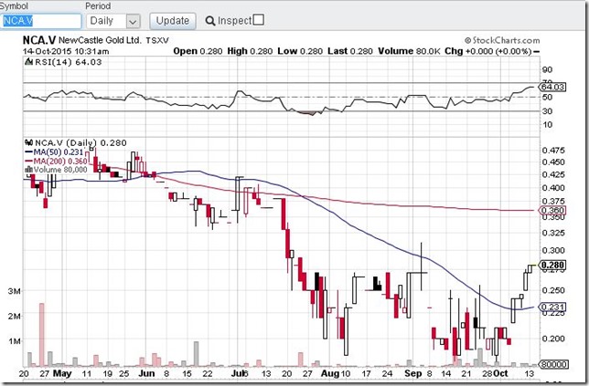589x386 pixels.
Task: Click the Sep month label on date axis
Action: click(x=413, y=373)
